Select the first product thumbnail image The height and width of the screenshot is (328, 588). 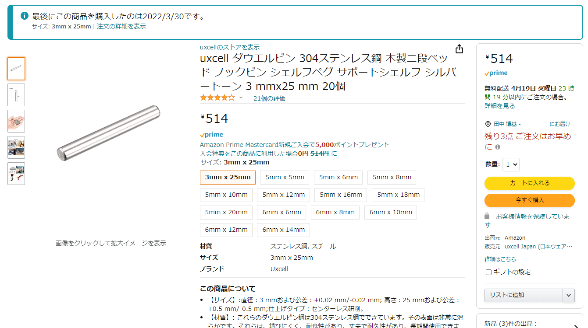(x=16, y=69)
